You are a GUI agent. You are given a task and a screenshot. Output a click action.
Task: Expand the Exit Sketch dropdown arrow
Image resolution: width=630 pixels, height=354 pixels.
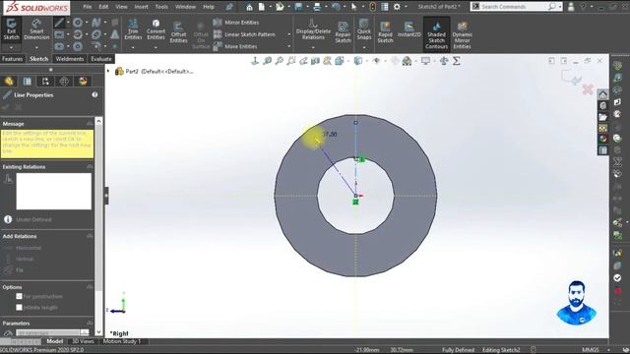pyautogui.click(x=11, y=48)
